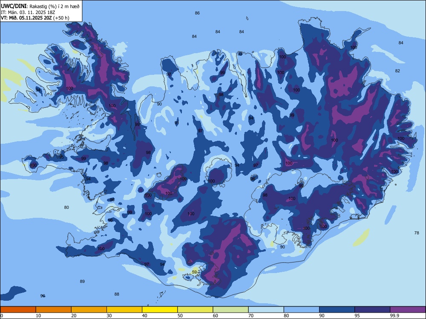Select the '70' tick label under color bar
The width and height of the screenshot is (426, 319).
click(251, 316)
